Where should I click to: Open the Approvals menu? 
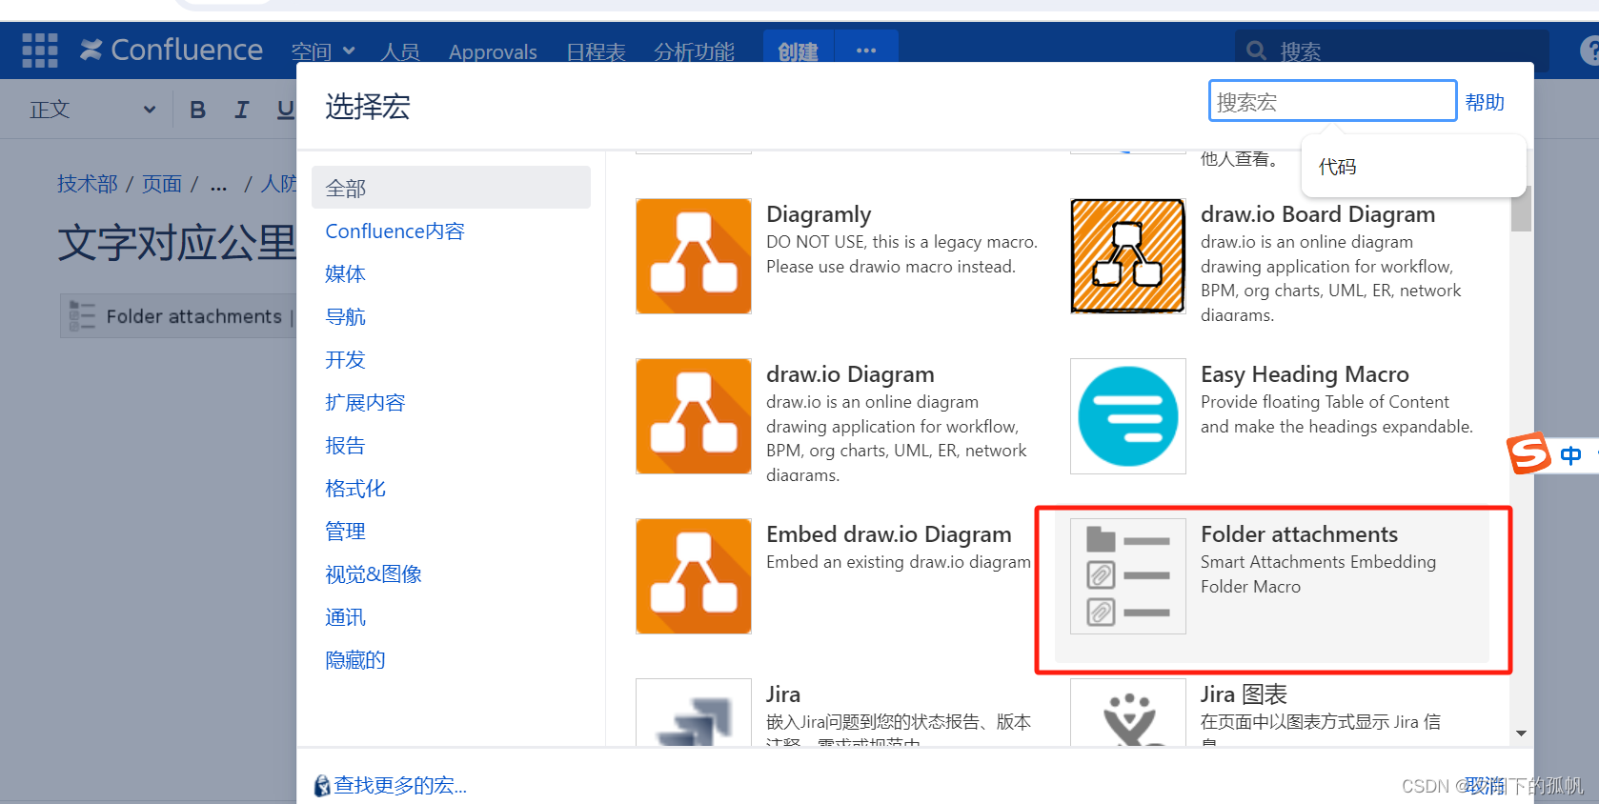pos(493,51)
